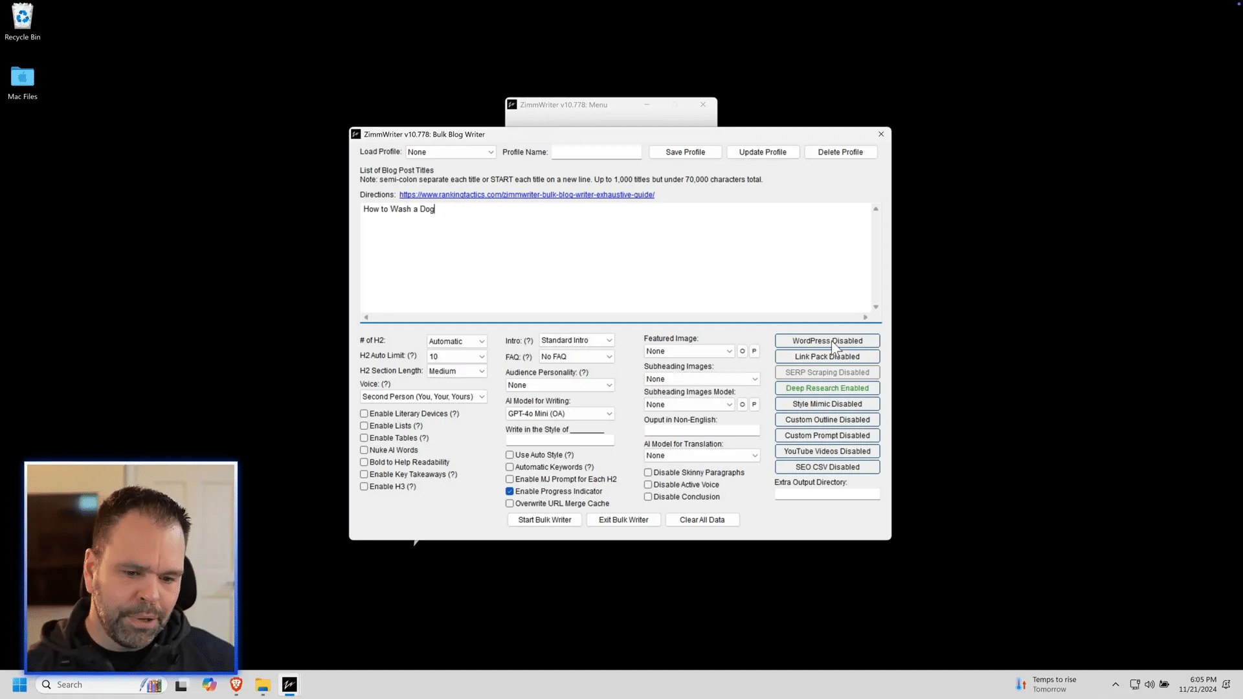Click the Write in the Style of field
This screenshot has width=1243, height=699.
[x=560, y=441]
